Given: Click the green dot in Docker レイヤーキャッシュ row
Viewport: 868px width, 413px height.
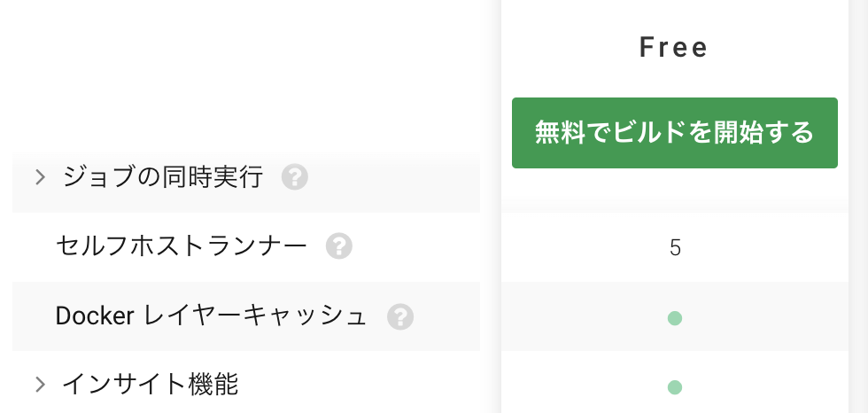Looking at the screenshot, I should tap(674, 318).
